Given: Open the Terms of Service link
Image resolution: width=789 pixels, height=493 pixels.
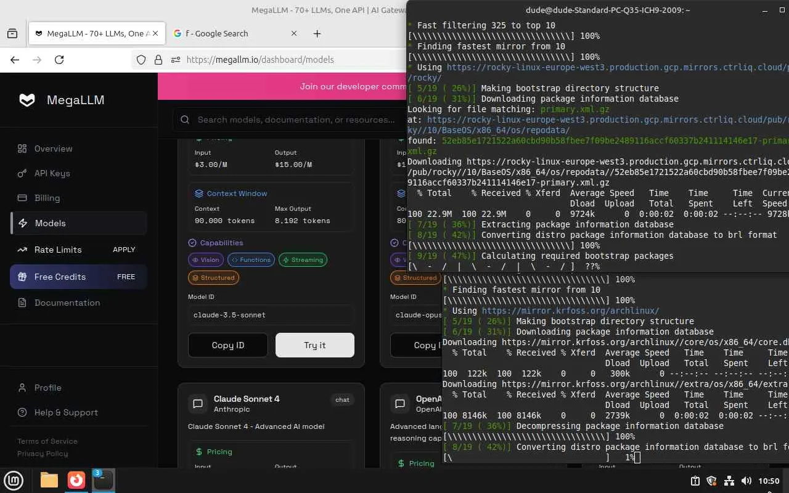Looking at the screenshot, I should (x=47, y=441).
